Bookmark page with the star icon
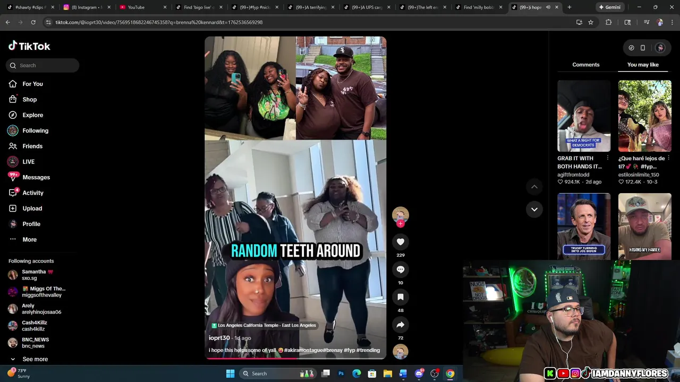This screenshot has width=680, height=382. click(590, 22)
